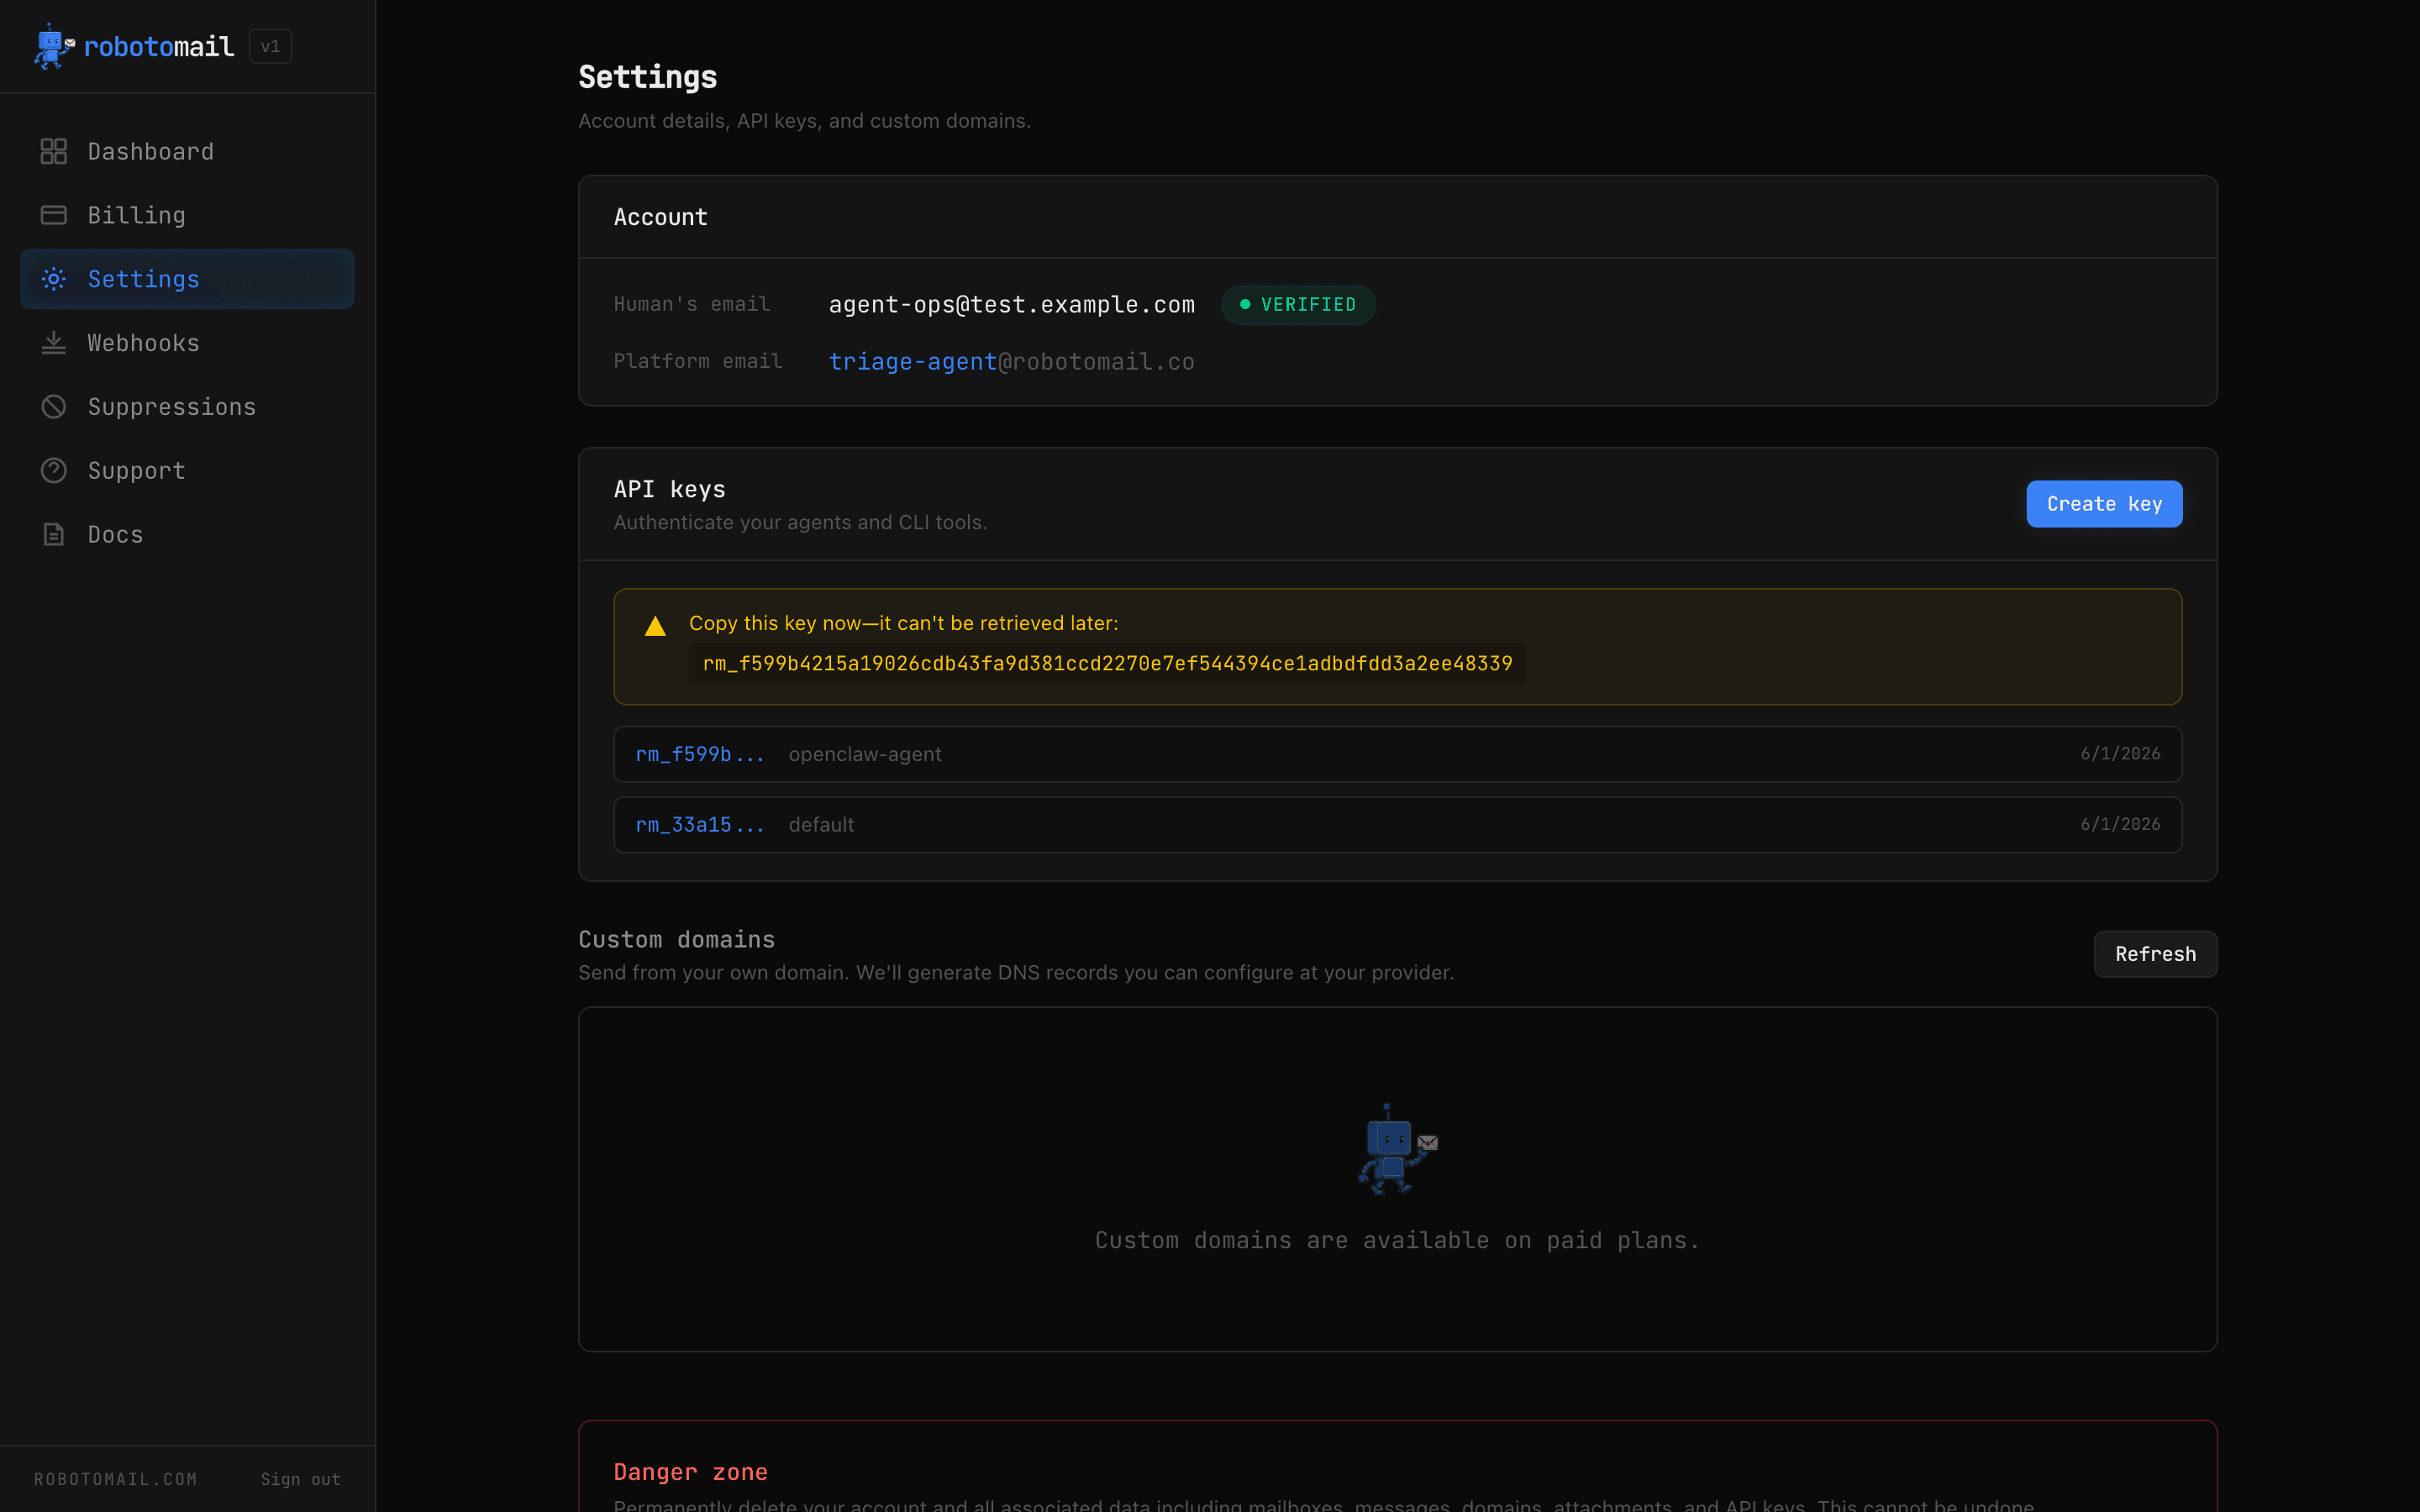Click the rm_33a15... key prefix
2420x1512 pixels.
pos(700,824)
